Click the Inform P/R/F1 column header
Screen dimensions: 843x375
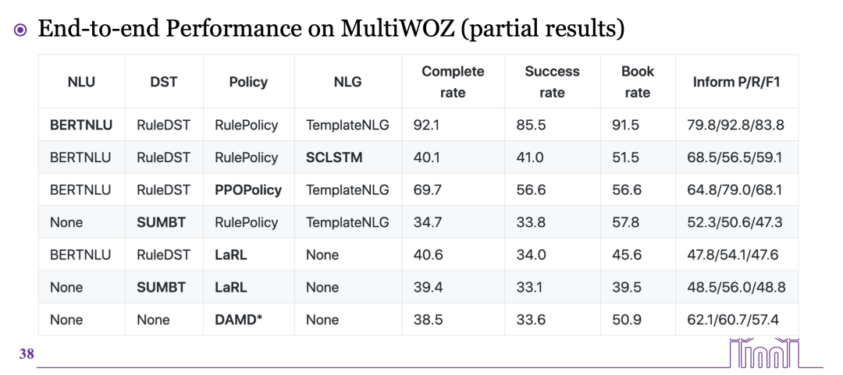tap(736, 82)
